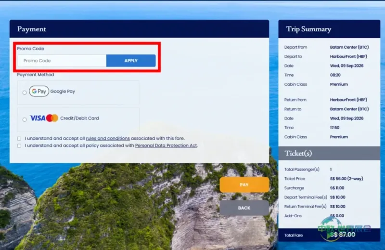The width and height of the screenshot is (385, 250).
Task: Click the Trip Summary heading
Action: click(x=308, y=29)
